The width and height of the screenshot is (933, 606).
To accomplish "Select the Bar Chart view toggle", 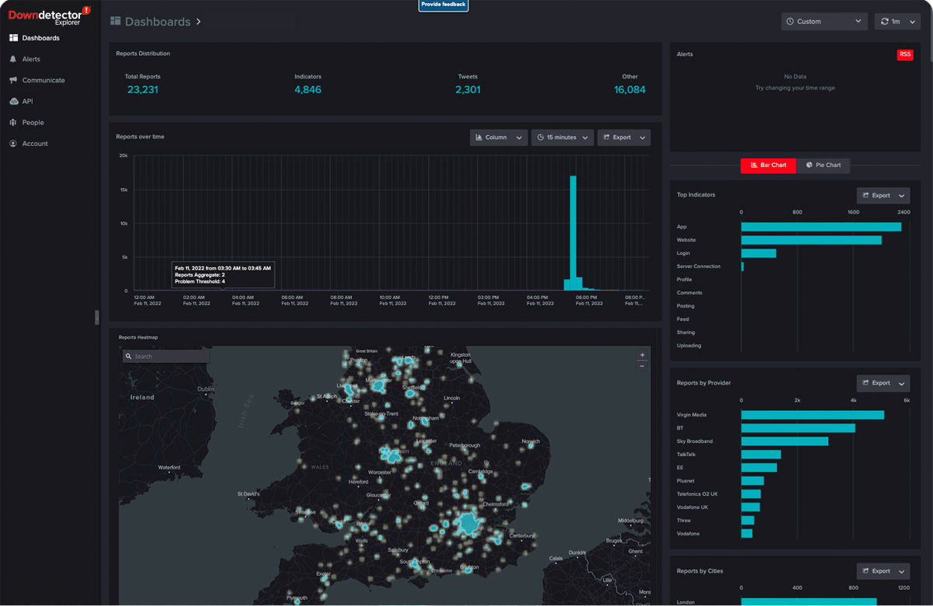I will coord(768,165).
